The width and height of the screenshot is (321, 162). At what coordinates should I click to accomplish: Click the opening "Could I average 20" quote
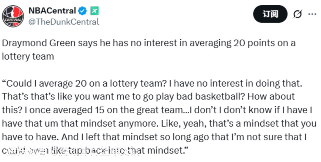tap(43, 83)
